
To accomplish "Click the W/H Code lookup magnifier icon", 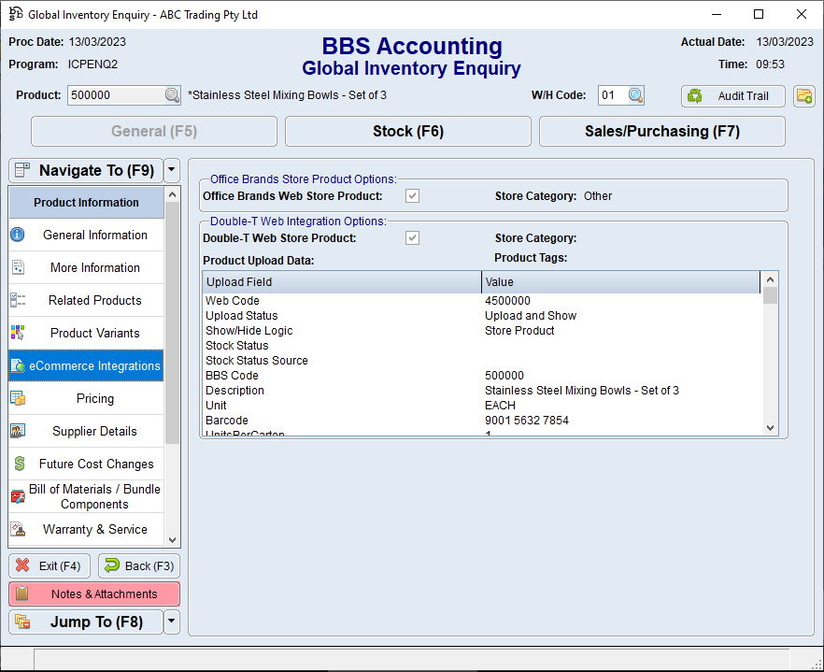I will [635, 95].
